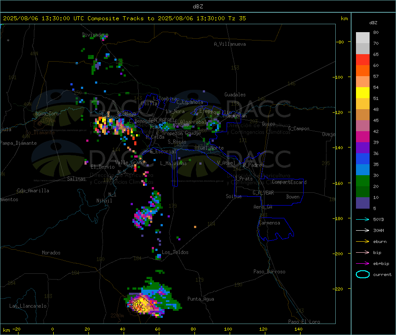This screenshot has height=335, width=396.
Task: Click the 'Punta_Agua' map label
Action: pyautogui.click(x=201, y=299)
